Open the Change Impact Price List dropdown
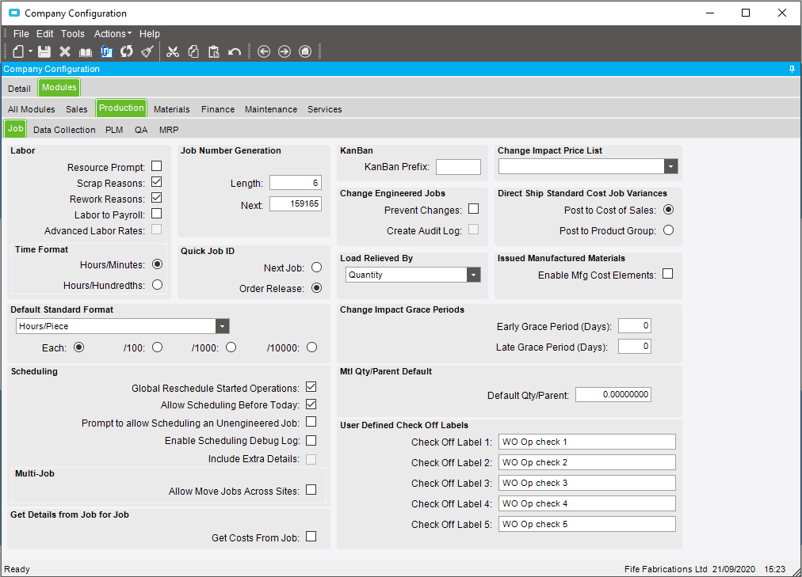 (x=671, y=166)
